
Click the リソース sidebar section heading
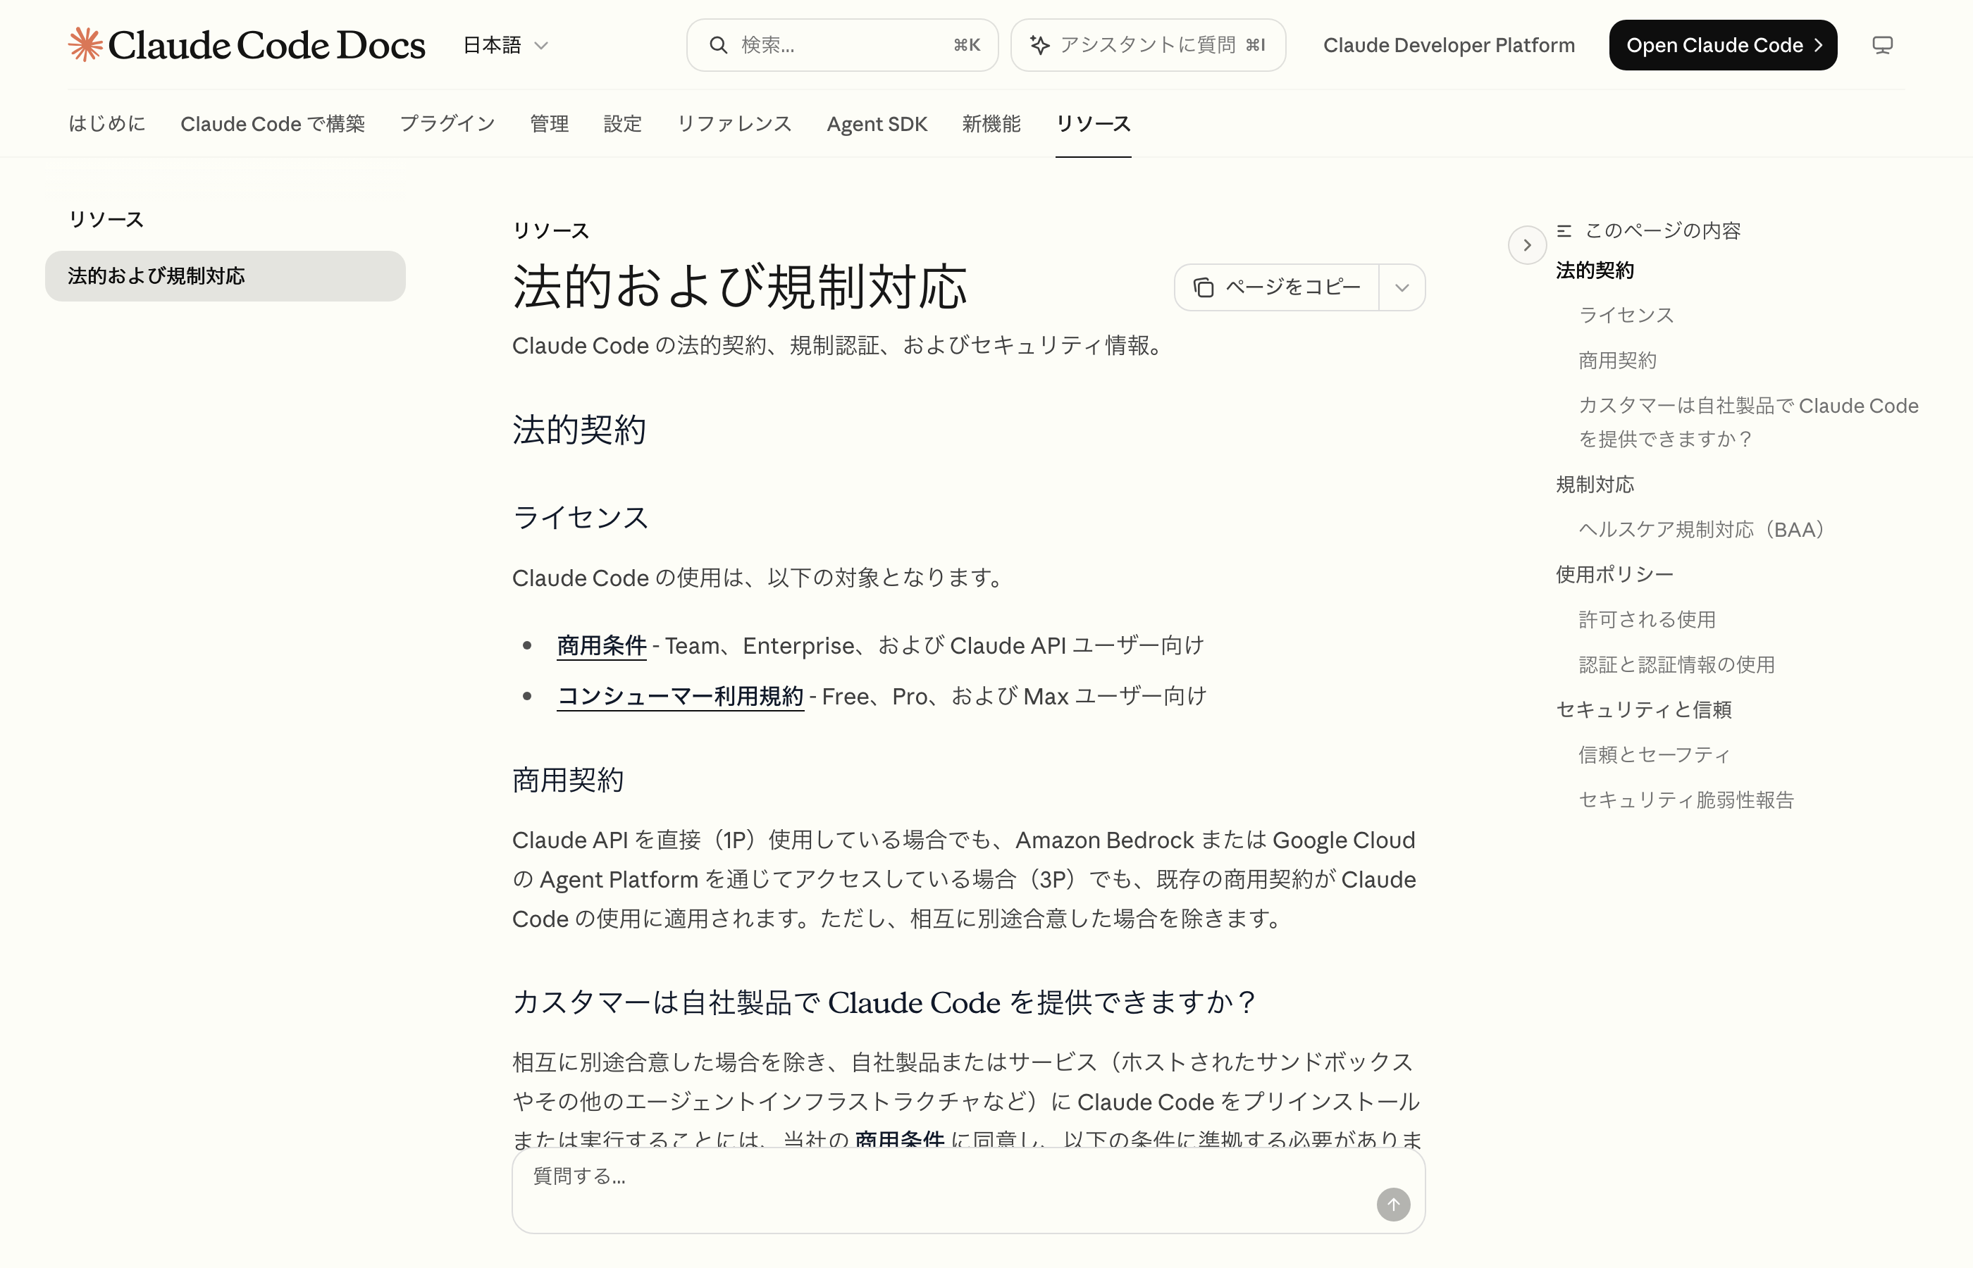tap(106, 220)
